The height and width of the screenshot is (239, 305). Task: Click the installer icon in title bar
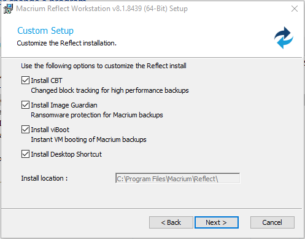(8, 9)
